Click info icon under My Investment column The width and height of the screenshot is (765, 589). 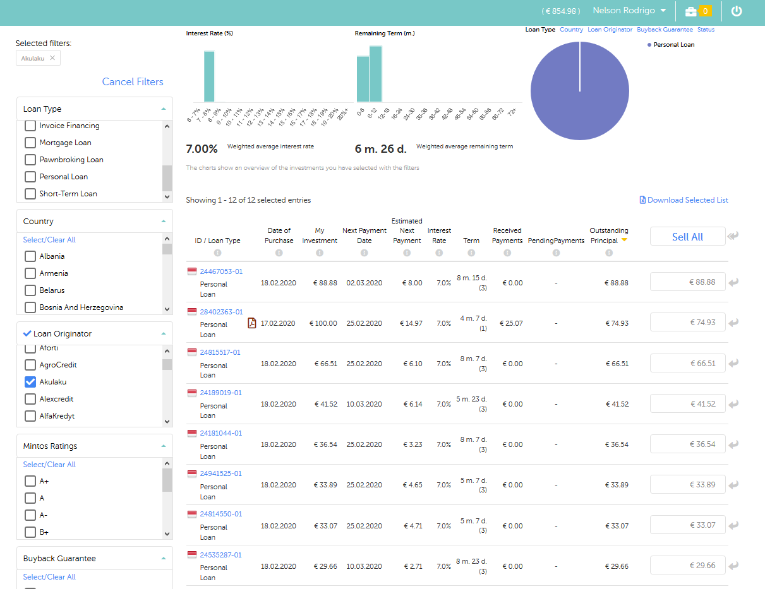point(320,253)
